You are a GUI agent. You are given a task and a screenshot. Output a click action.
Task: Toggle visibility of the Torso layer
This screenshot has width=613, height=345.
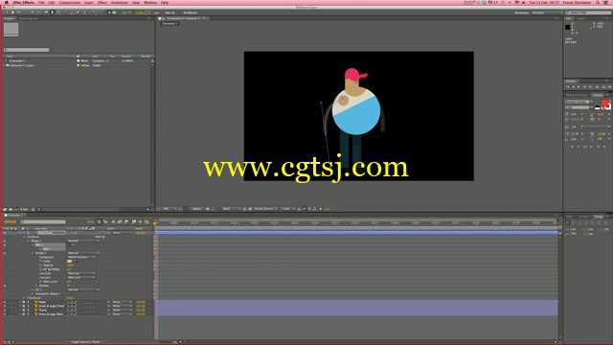click(x=5, y=310)
